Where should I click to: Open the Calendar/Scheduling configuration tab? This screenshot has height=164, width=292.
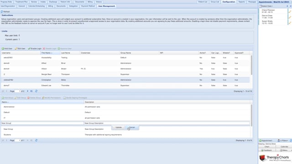pos(36,6)
